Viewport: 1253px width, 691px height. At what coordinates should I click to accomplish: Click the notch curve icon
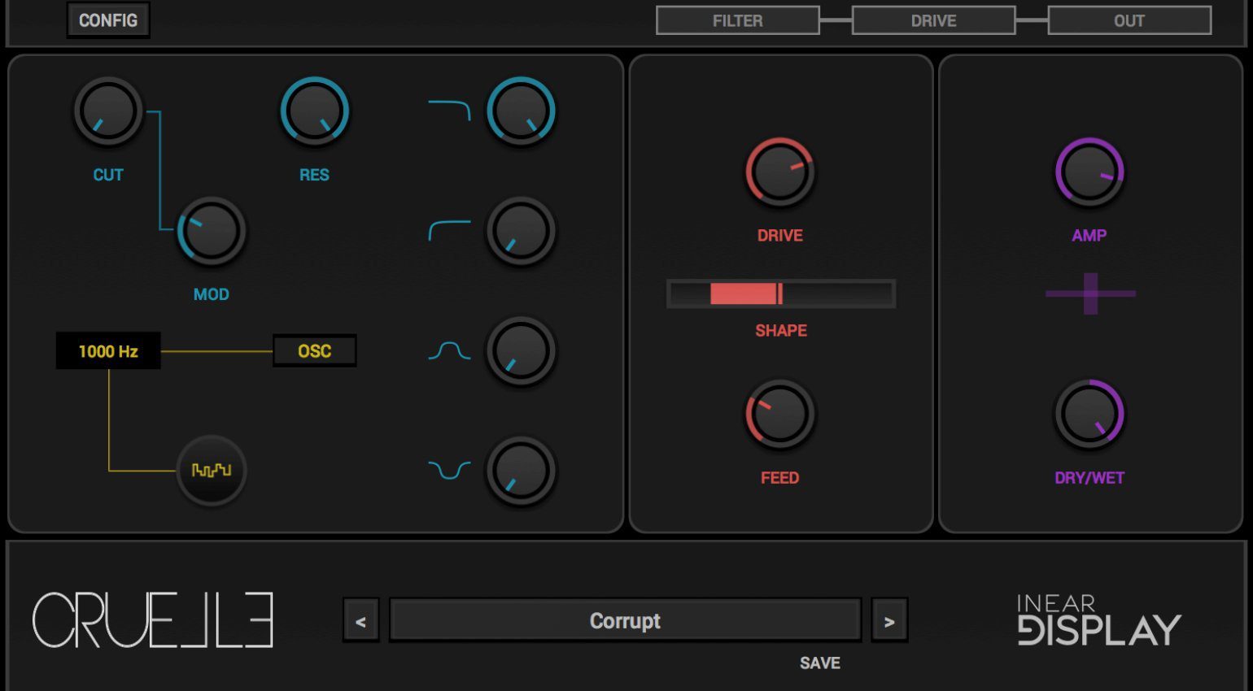coord(450,470)
